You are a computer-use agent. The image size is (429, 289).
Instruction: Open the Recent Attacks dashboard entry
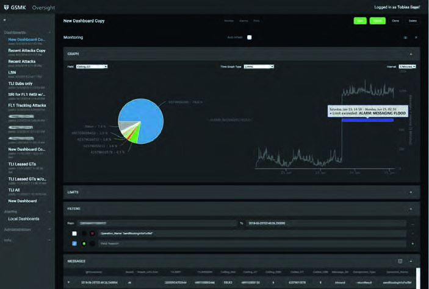click(22, 61)
